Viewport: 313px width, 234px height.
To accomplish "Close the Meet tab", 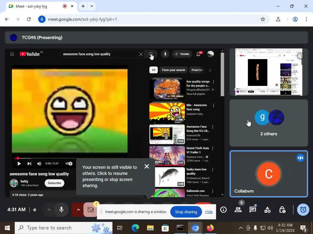I will 72,6.
